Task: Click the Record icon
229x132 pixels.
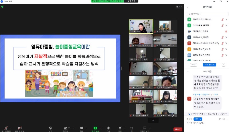Action: [x=108, y=128]
